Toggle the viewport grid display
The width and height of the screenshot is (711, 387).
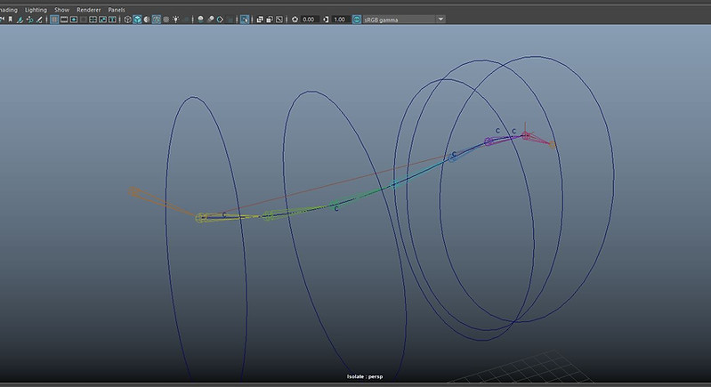click(54, 20)
